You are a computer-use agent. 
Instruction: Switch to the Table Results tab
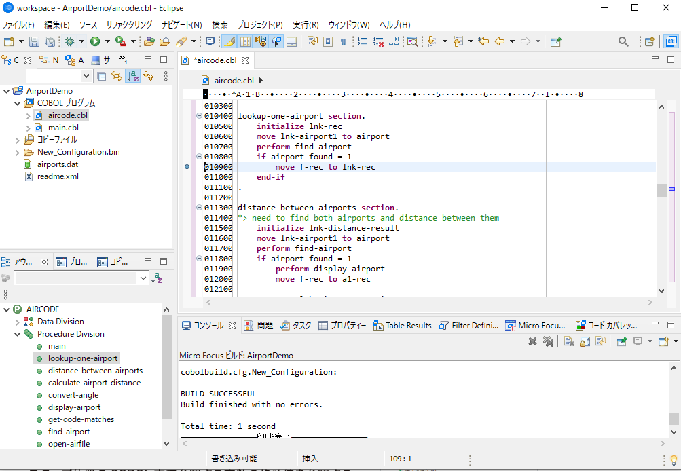point(403,326)
